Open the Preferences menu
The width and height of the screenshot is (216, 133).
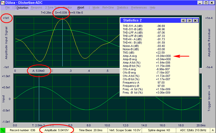tap(139, 7)
